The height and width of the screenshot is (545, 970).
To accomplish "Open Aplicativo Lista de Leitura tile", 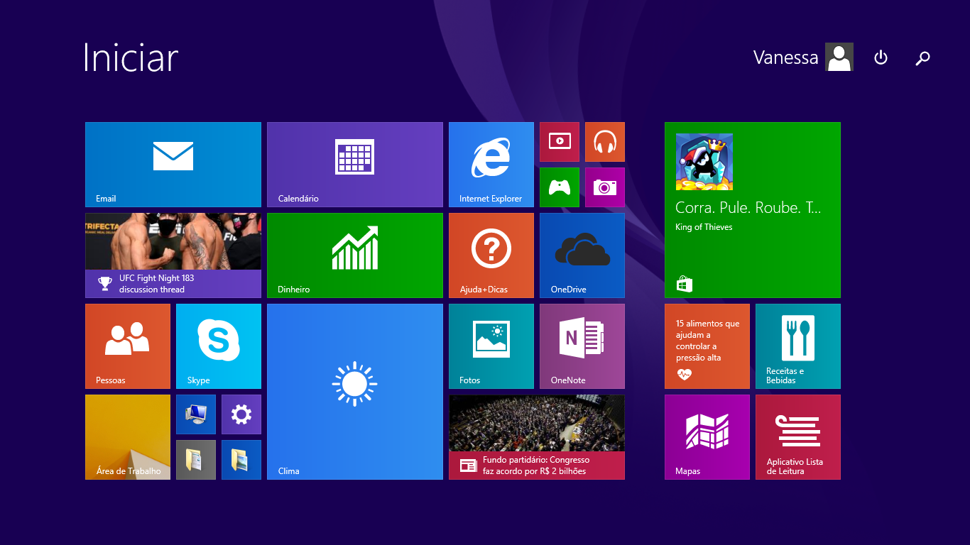I will [x=798, y=437].
